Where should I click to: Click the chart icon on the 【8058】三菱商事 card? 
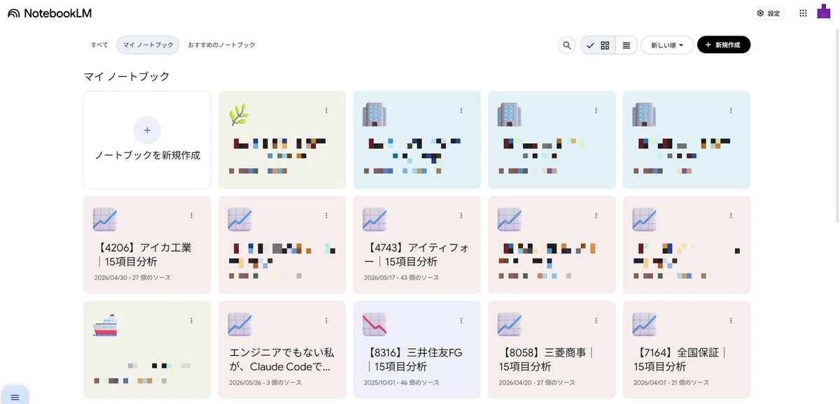pos(510,324)
